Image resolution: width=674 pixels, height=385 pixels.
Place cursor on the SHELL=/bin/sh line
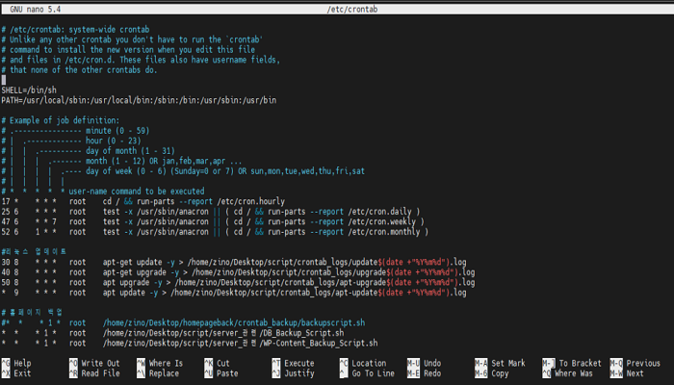coord(29,90)
